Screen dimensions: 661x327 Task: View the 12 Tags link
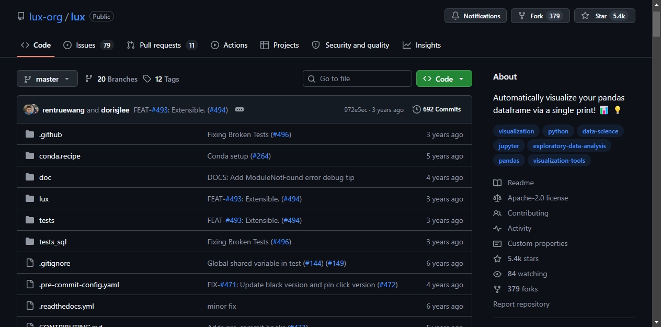161,79
